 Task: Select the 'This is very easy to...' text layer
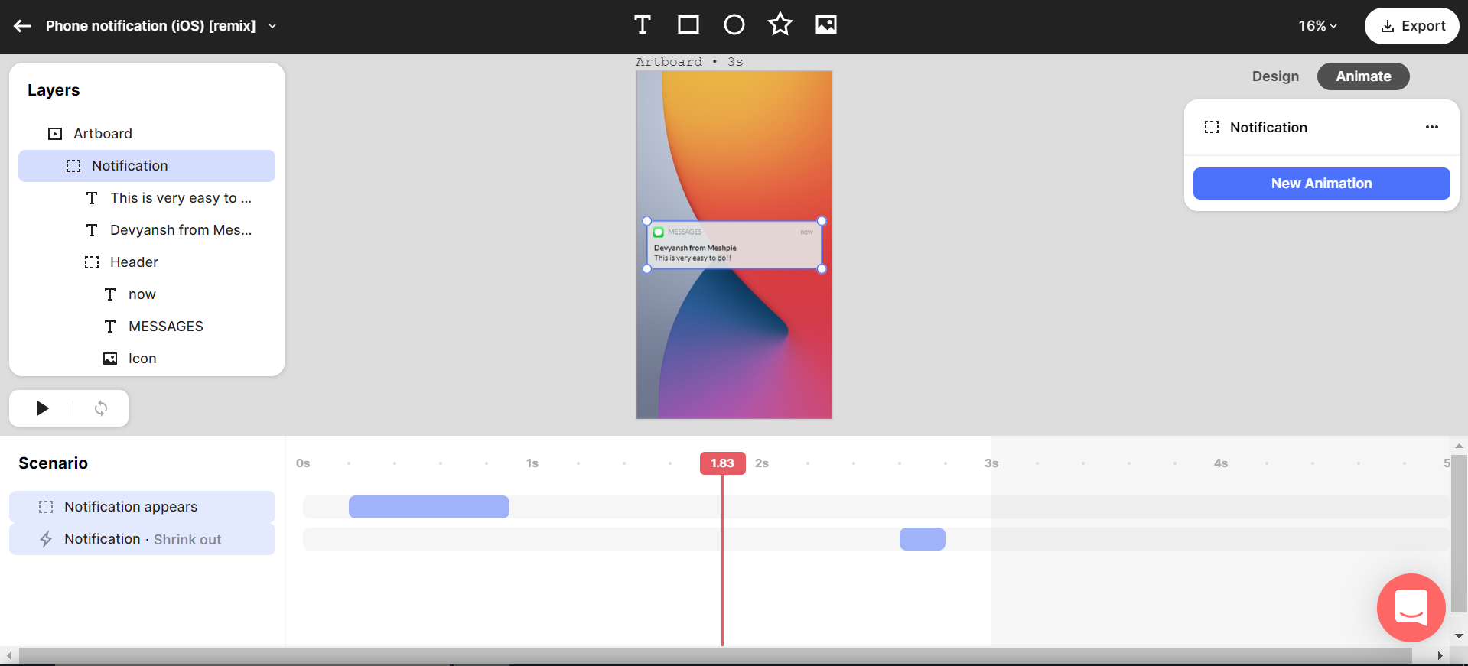coord(147,198)
